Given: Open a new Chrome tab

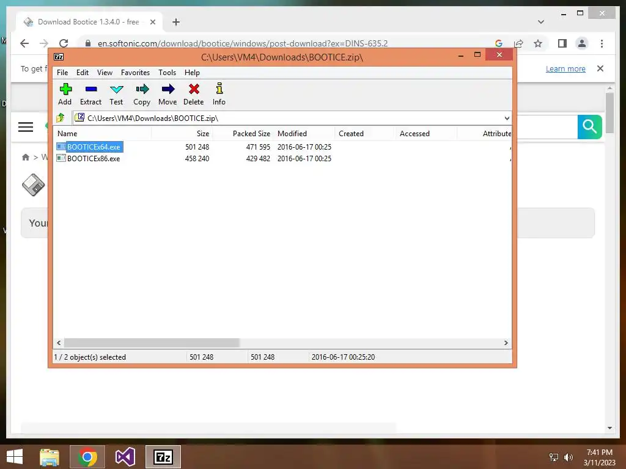Looking at the screenshot, I should click(x=176, y=22).
